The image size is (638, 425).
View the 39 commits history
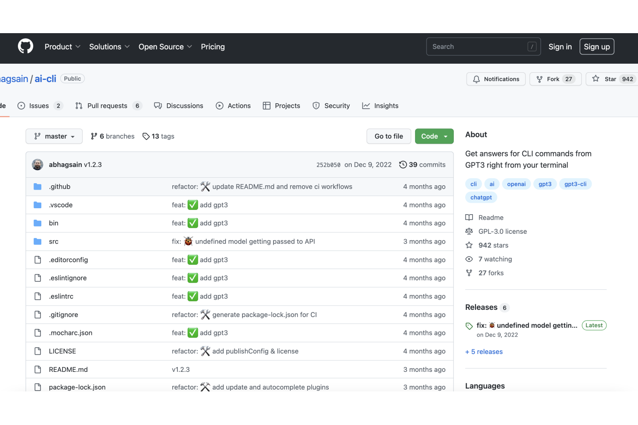pyautogui.click(x=422, y=164)
